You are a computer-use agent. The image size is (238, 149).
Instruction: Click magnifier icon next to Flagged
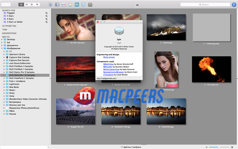(47, 13)
